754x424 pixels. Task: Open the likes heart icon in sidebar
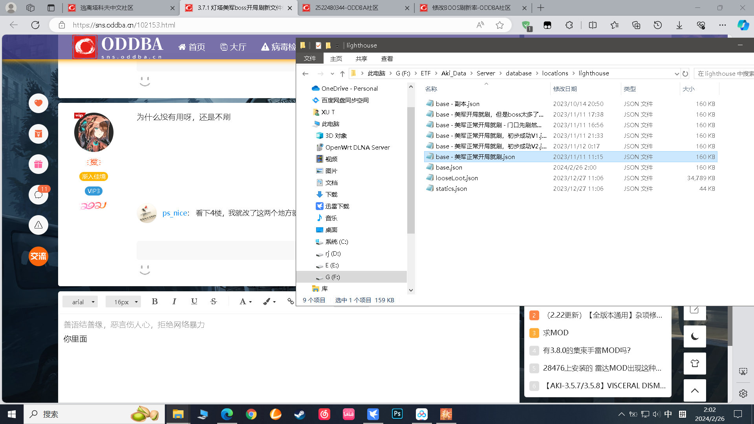tap(38, 103)
